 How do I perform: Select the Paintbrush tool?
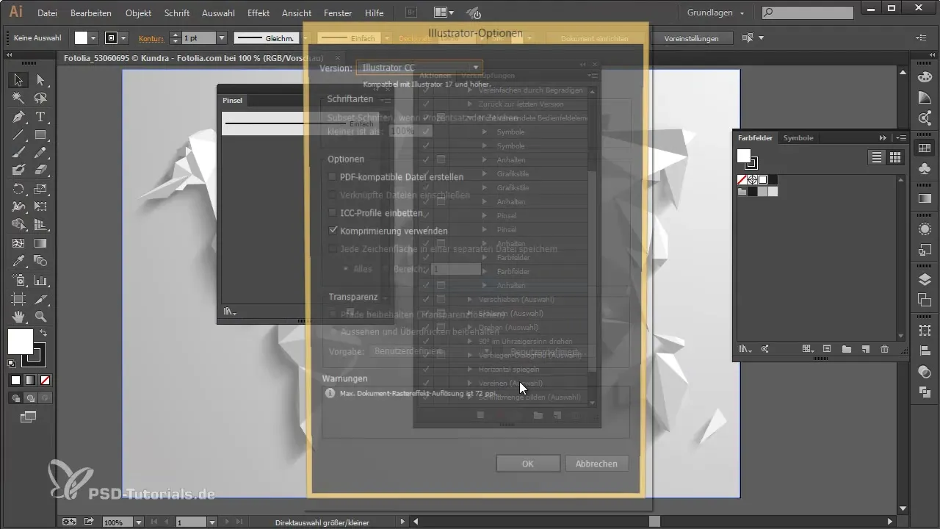[18, 153]
